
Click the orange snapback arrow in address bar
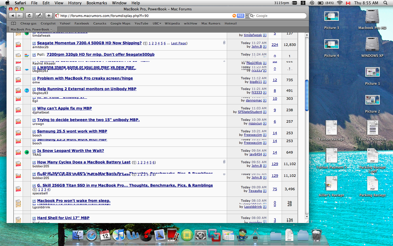[234, 16]
